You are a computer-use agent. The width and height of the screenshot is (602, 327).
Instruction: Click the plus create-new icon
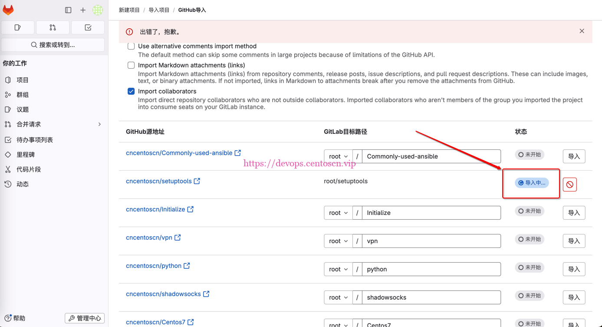pos(83,10)
